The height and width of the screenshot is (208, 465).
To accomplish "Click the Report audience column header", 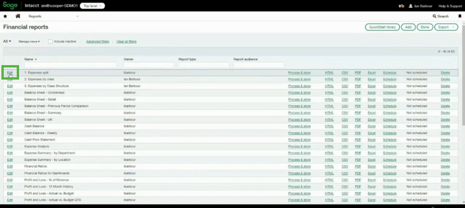I will click(x=246, y=60).
